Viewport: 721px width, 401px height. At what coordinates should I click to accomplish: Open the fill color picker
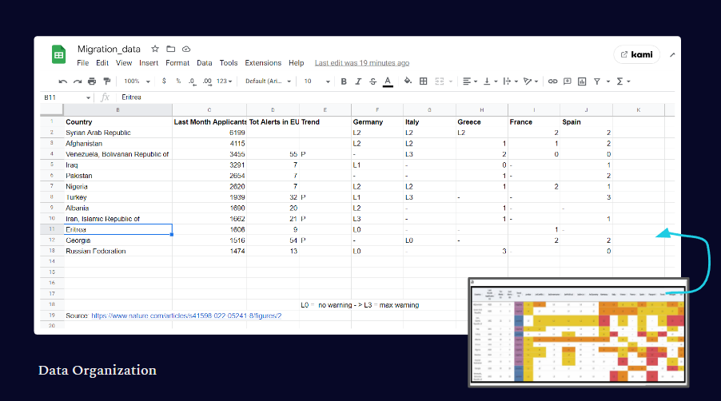pyautogui.click(x=408, y=81)
